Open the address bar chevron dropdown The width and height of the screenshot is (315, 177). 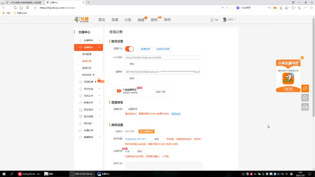pos(232,8)
